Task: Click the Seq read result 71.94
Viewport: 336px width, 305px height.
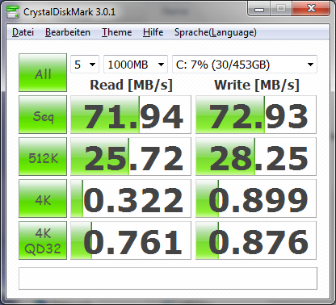Action: [131, 115]
